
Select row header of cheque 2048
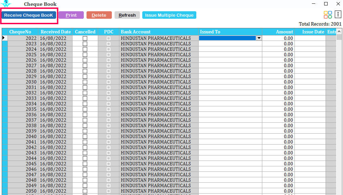tap(5, 180)
